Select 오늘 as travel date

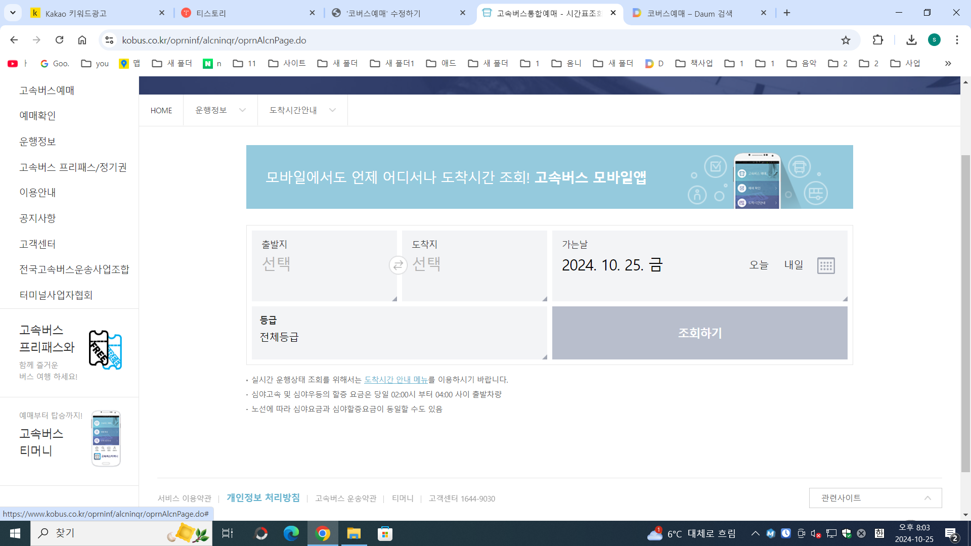[x=759, y=265]
